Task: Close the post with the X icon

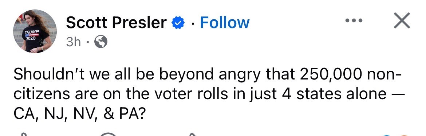Action: click(x=402, y=21)
